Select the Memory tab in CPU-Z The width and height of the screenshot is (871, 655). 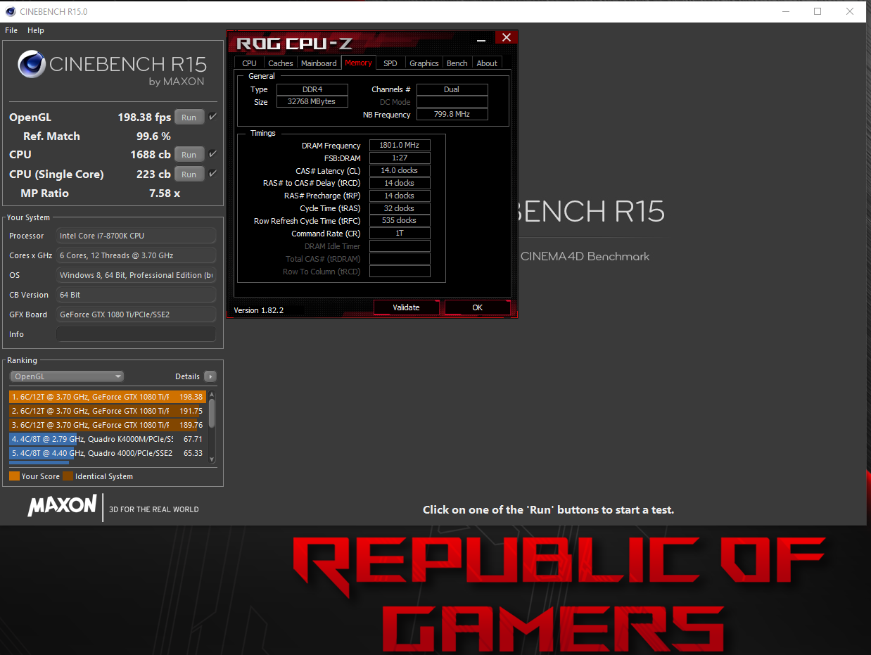click(358, 63)
